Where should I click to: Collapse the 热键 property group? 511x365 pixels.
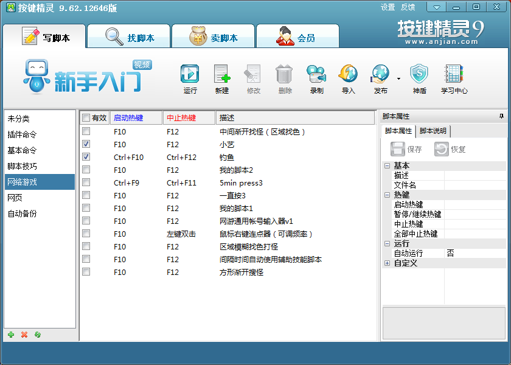click(387, 195)
